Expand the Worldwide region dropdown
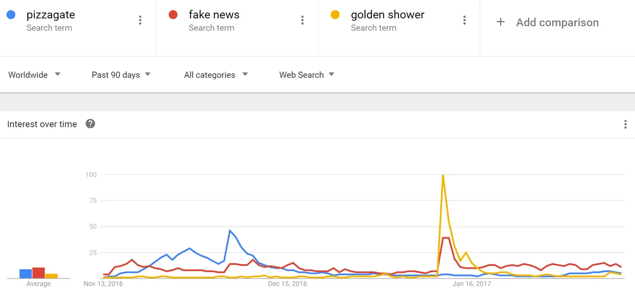The height and width of the screenshot is (302, 635). tap(34, 75)
